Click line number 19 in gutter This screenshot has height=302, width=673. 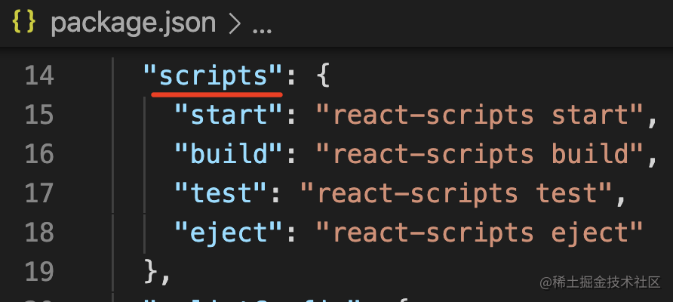[38, 271]
